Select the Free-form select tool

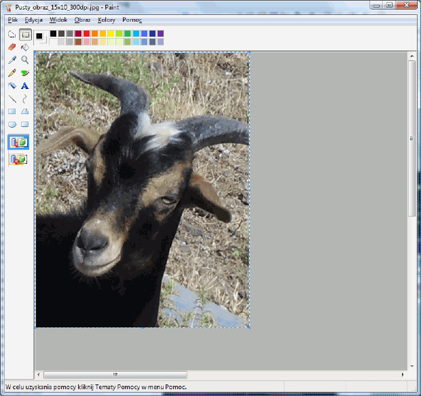[x=12, y=34]
